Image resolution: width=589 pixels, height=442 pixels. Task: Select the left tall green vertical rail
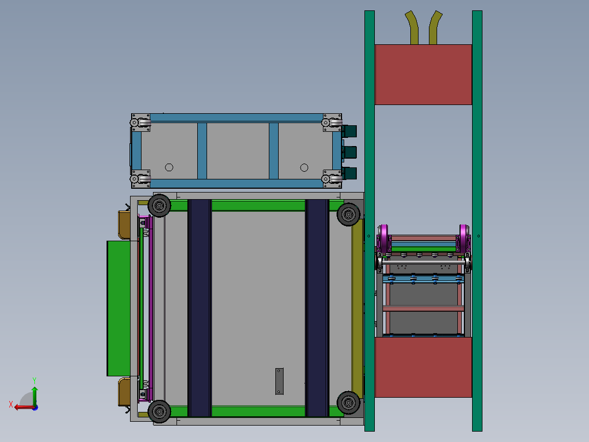pos(369,221)
